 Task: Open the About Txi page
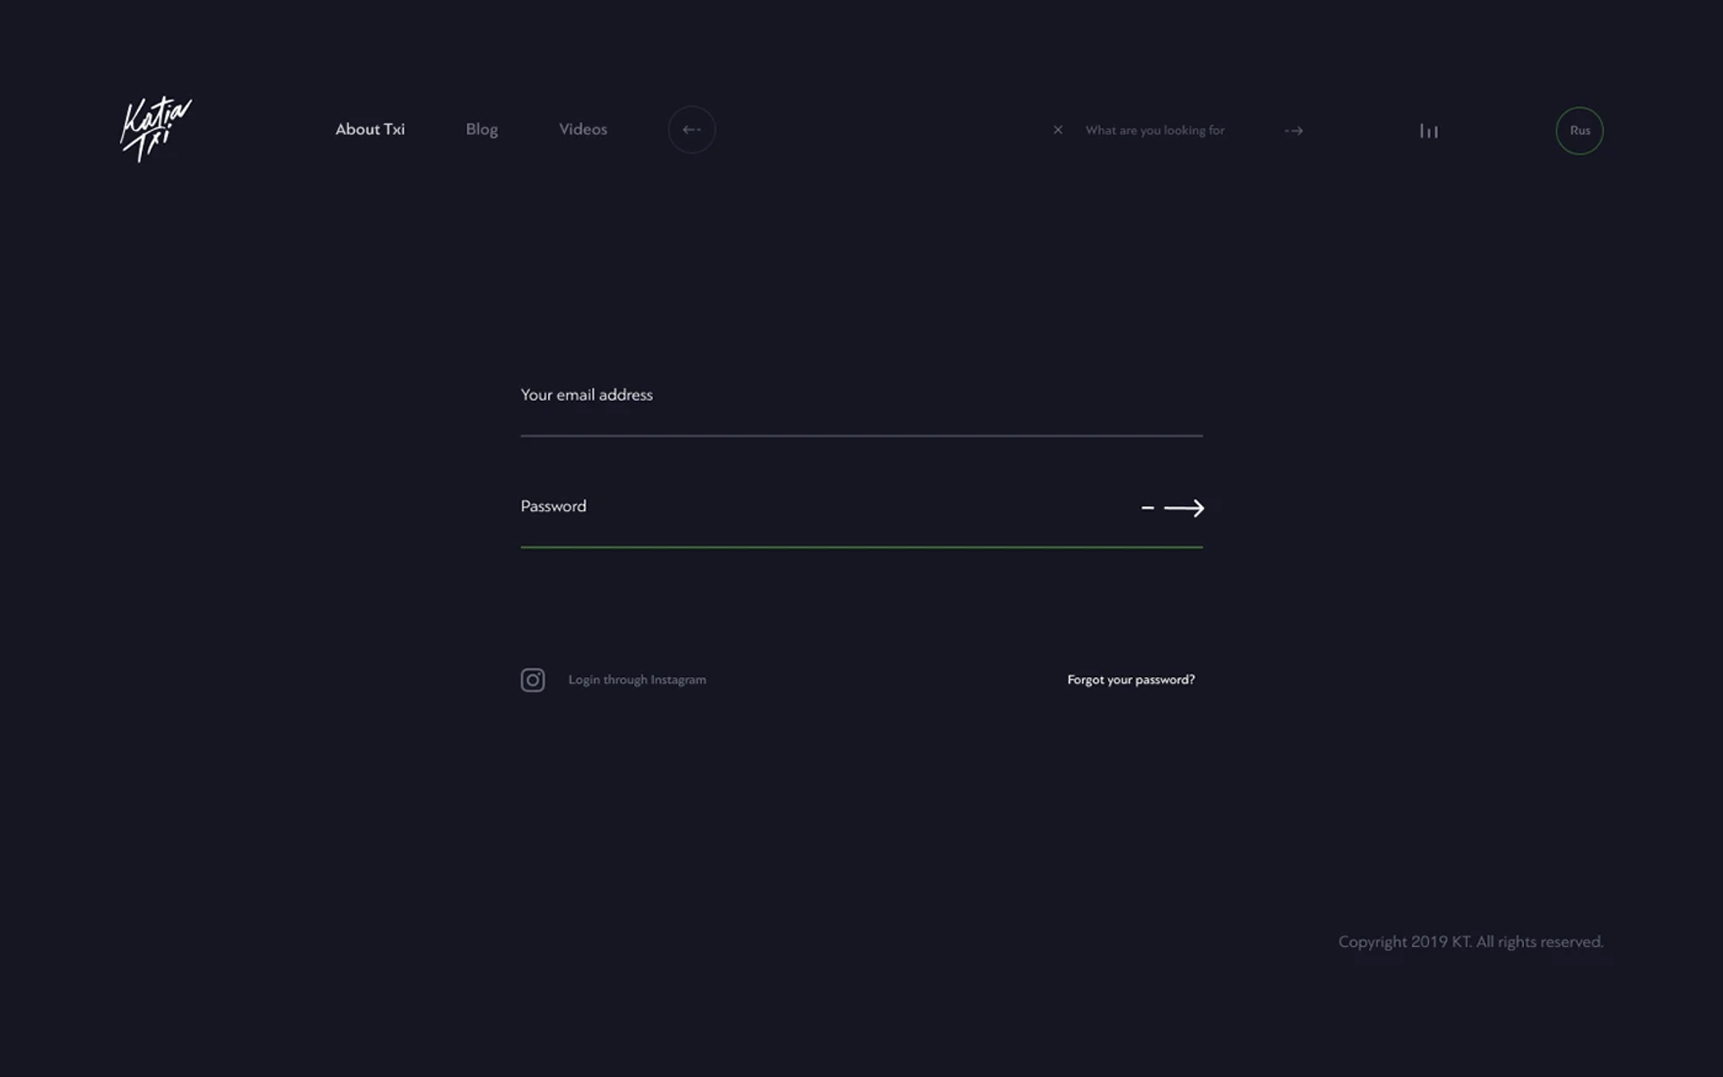(x=370, y=129)
